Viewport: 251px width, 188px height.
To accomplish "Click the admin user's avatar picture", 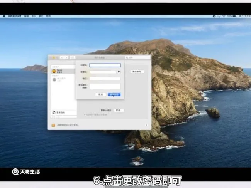I will 54,71.
